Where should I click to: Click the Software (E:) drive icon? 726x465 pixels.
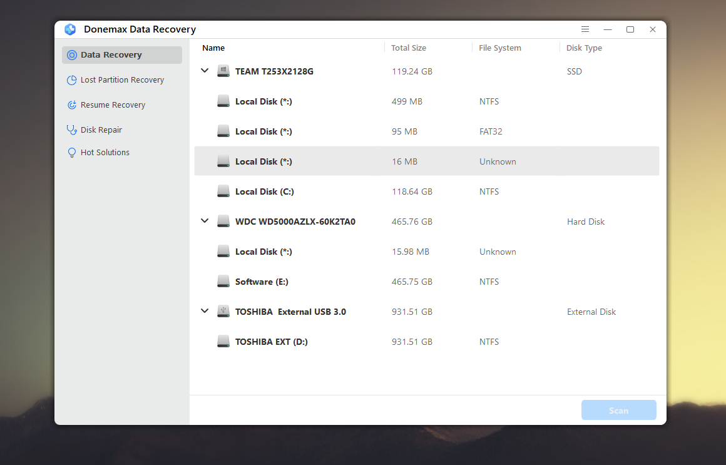(223, 282)
